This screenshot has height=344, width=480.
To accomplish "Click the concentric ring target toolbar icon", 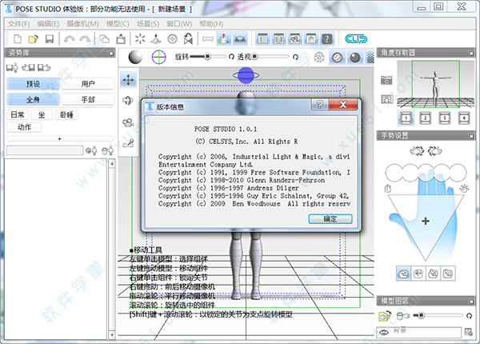I will [x=172, y=39].
